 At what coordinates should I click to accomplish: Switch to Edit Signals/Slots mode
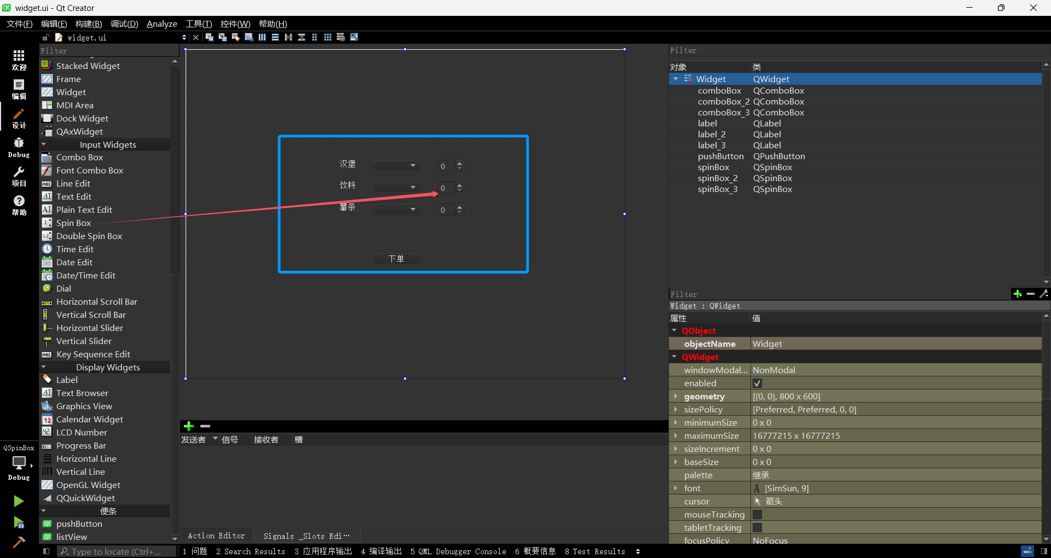click(x=222, y=37)
